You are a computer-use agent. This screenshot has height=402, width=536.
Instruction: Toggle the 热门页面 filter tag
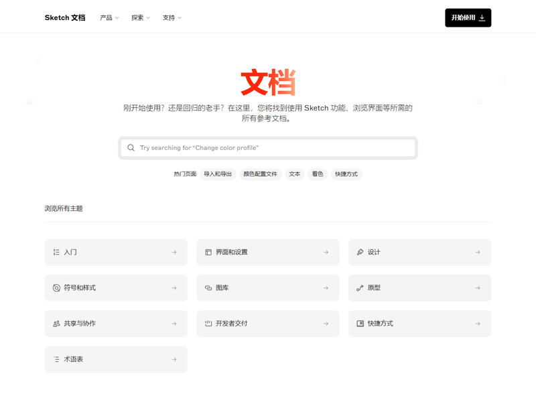point(186,174)
